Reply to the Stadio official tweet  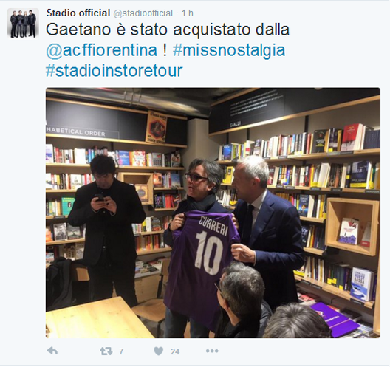(x=52, y=351)
